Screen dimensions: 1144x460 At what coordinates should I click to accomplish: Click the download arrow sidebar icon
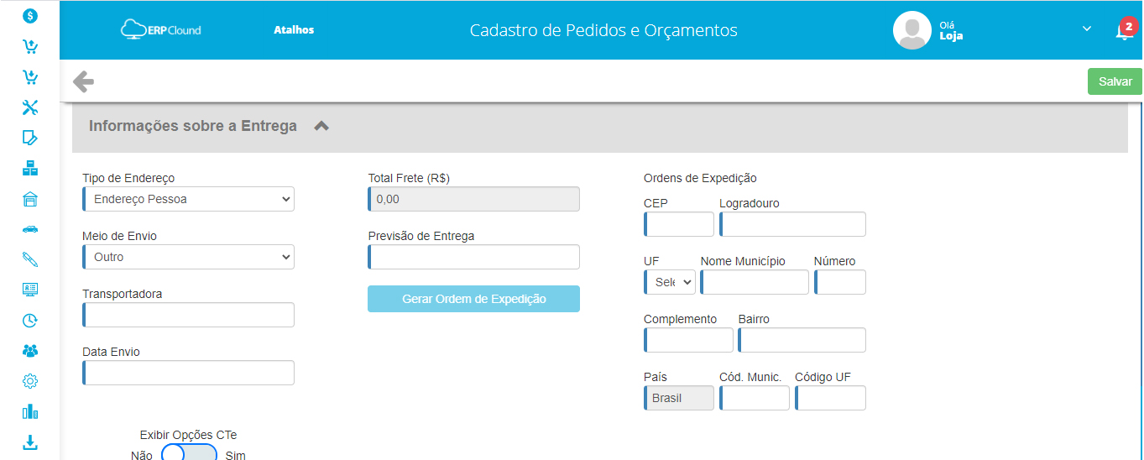30,442
